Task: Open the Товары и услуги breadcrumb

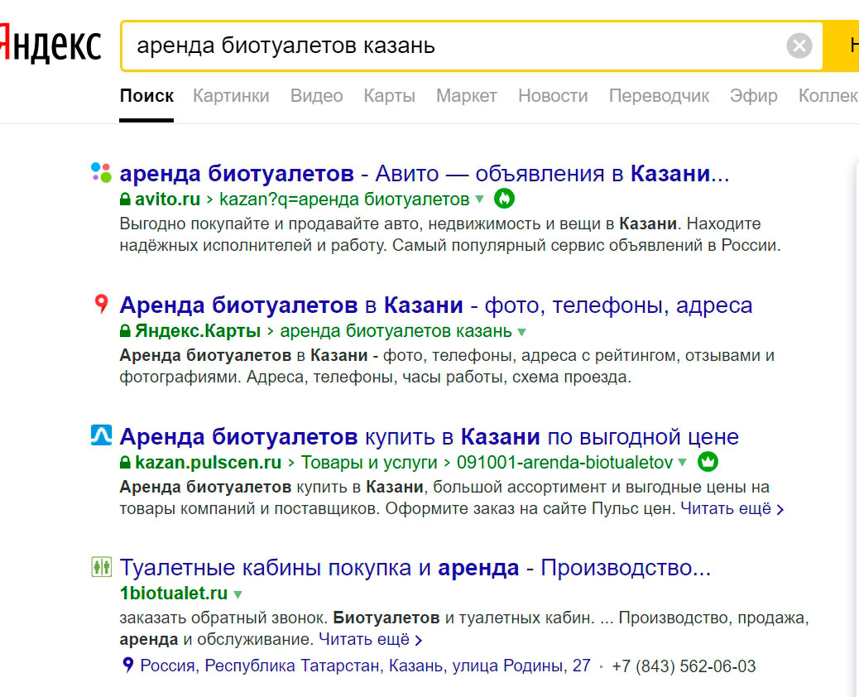Action: tap(369, 463)
